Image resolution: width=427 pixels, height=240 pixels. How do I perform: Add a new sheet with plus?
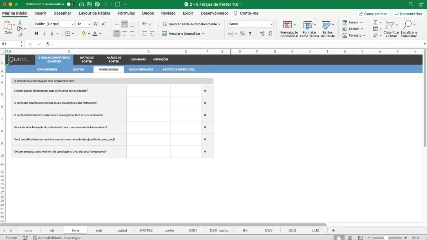coord(333,230)
